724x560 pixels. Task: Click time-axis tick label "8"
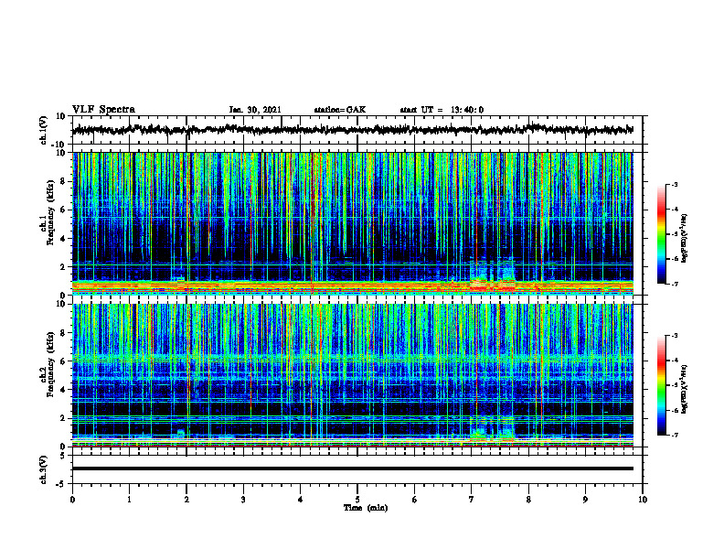[528, 500]
